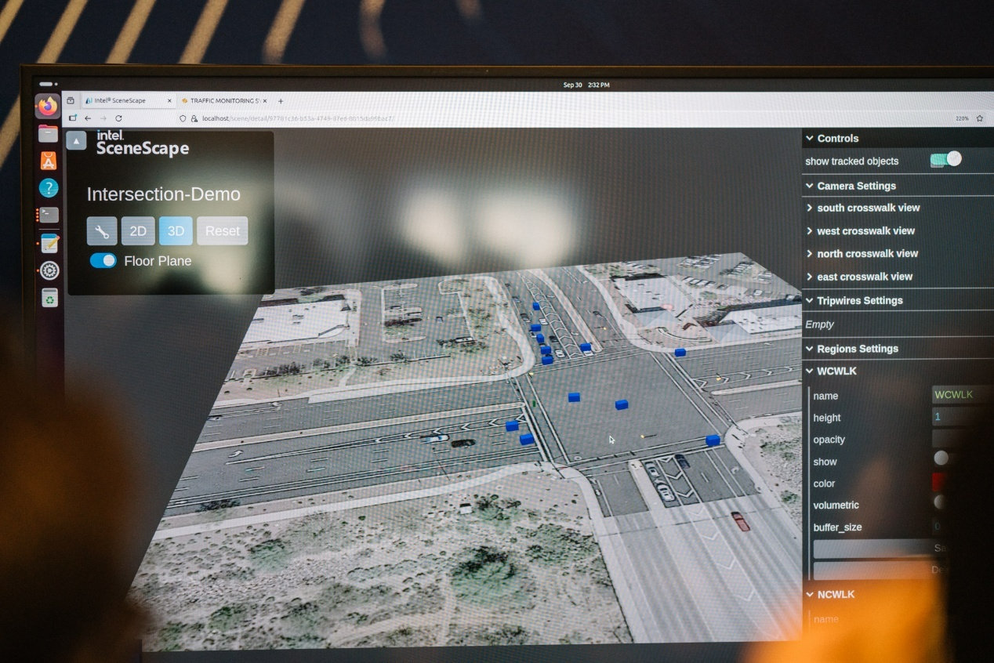This screenshot has height=663, width=994.
Task: Switch to the TRAFFIC MONITORING tab
Action: (223, 101)
